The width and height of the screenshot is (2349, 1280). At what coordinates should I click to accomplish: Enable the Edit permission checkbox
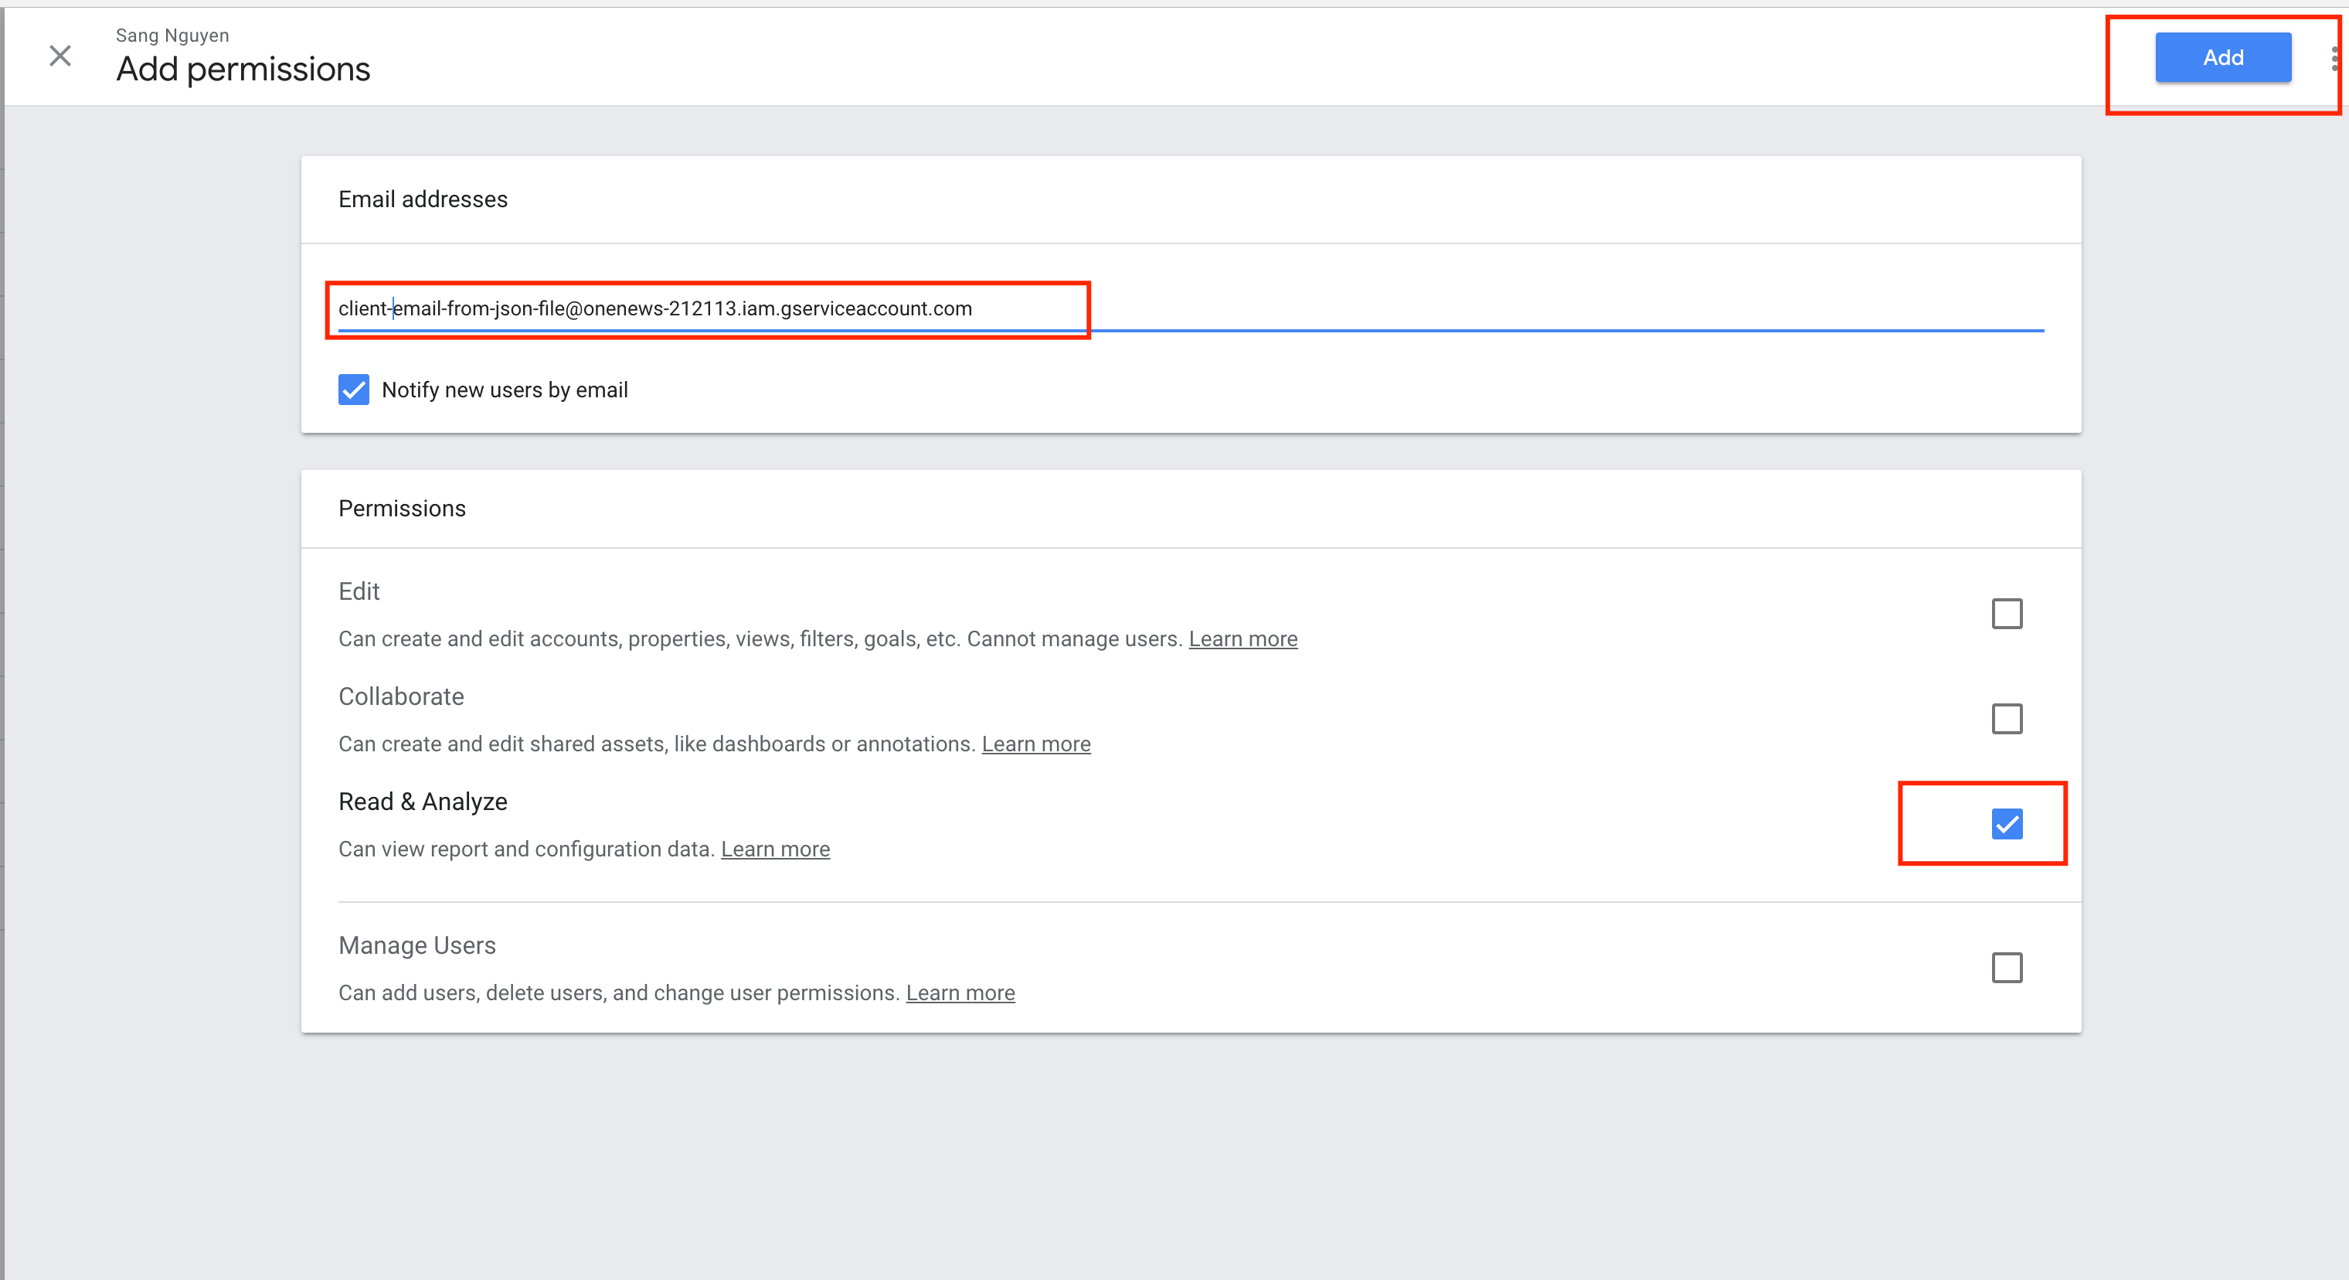pyautogui.click(x=2006, y=614)
